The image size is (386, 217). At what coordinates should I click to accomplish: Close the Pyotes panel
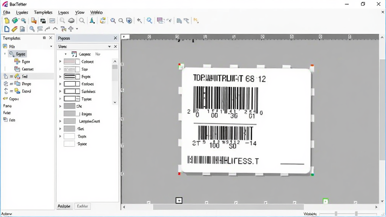click(115, 38)
